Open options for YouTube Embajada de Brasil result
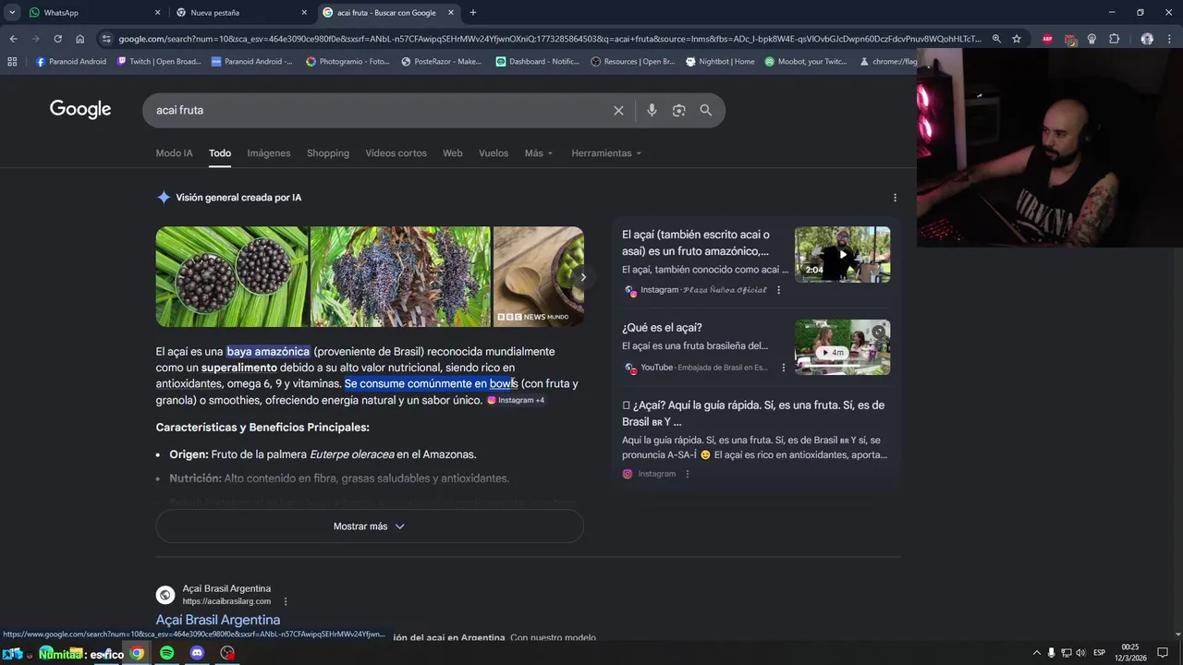Viewport: 1183px width, 665px height. [x=784, y=368]
